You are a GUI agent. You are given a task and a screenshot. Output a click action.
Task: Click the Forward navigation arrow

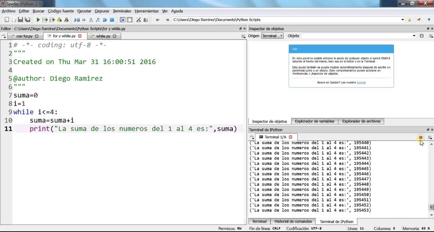(x=167, y=20)
